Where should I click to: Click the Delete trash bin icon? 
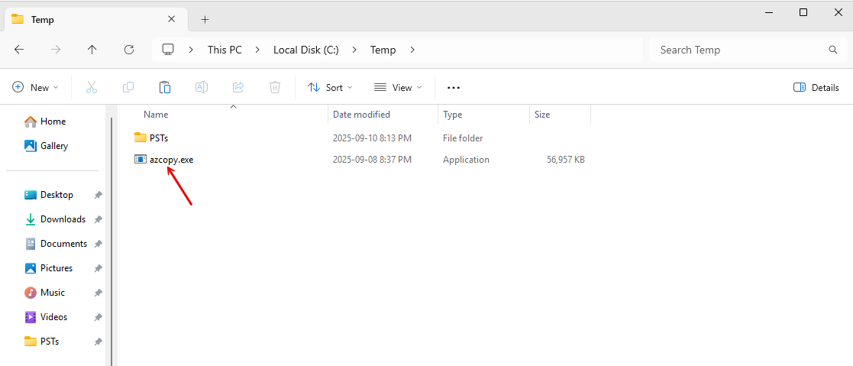275,87
